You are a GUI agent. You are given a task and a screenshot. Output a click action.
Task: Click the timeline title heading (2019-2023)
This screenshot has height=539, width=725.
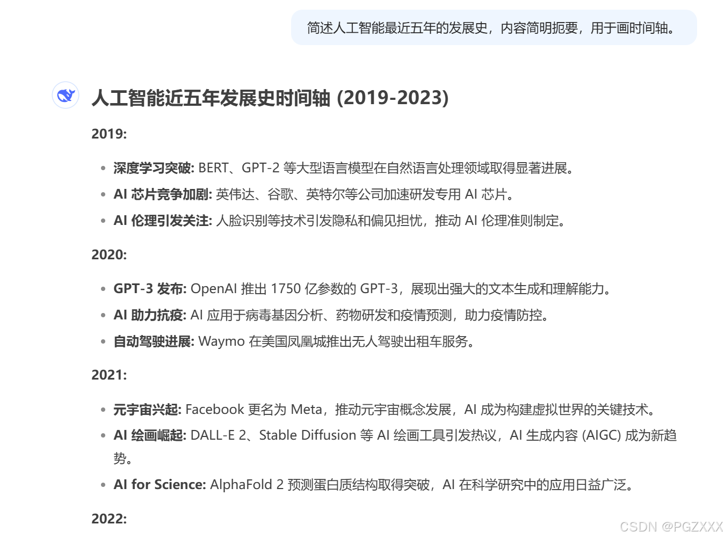(270, 98)
